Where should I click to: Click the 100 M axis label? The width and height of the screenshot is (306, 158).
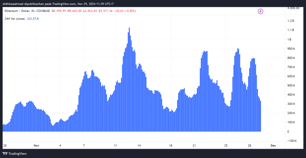291,122
